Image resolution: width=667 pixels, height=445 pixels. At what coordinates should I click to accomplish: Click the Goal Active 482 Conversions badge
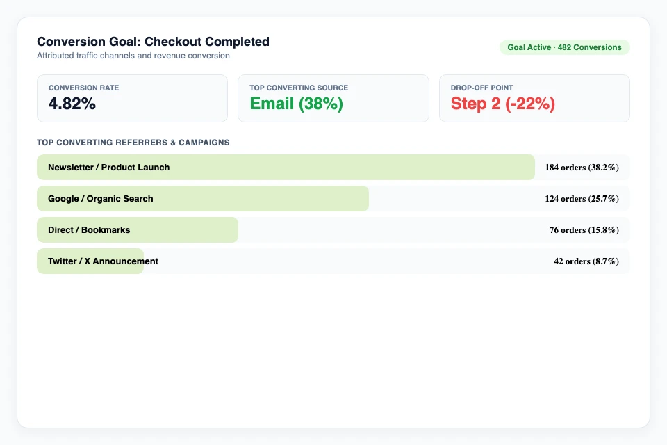click(x=564, y=47)
